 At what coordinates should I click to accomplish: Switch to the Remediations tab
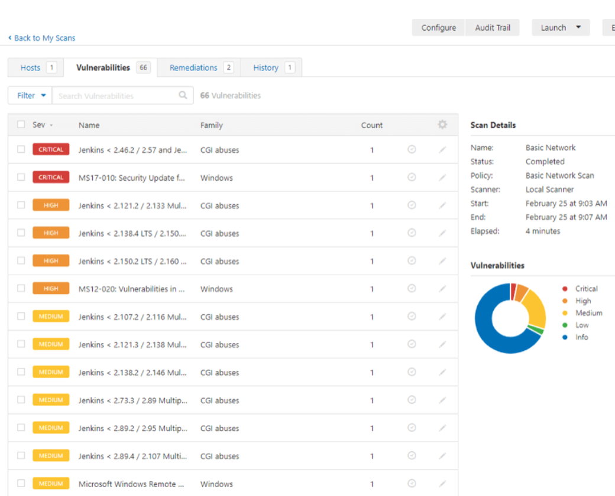[x=193, y=67]
